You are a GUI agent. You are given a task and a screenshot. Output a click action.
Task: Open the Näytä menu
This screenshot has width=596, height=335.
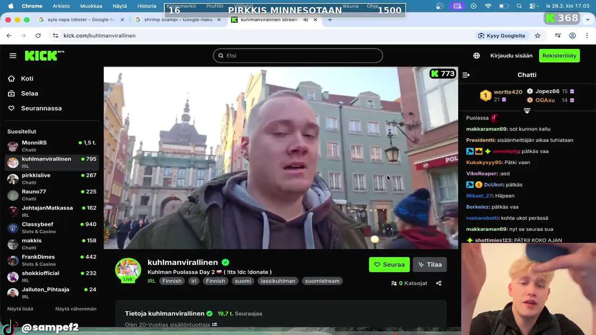[120, 6]
